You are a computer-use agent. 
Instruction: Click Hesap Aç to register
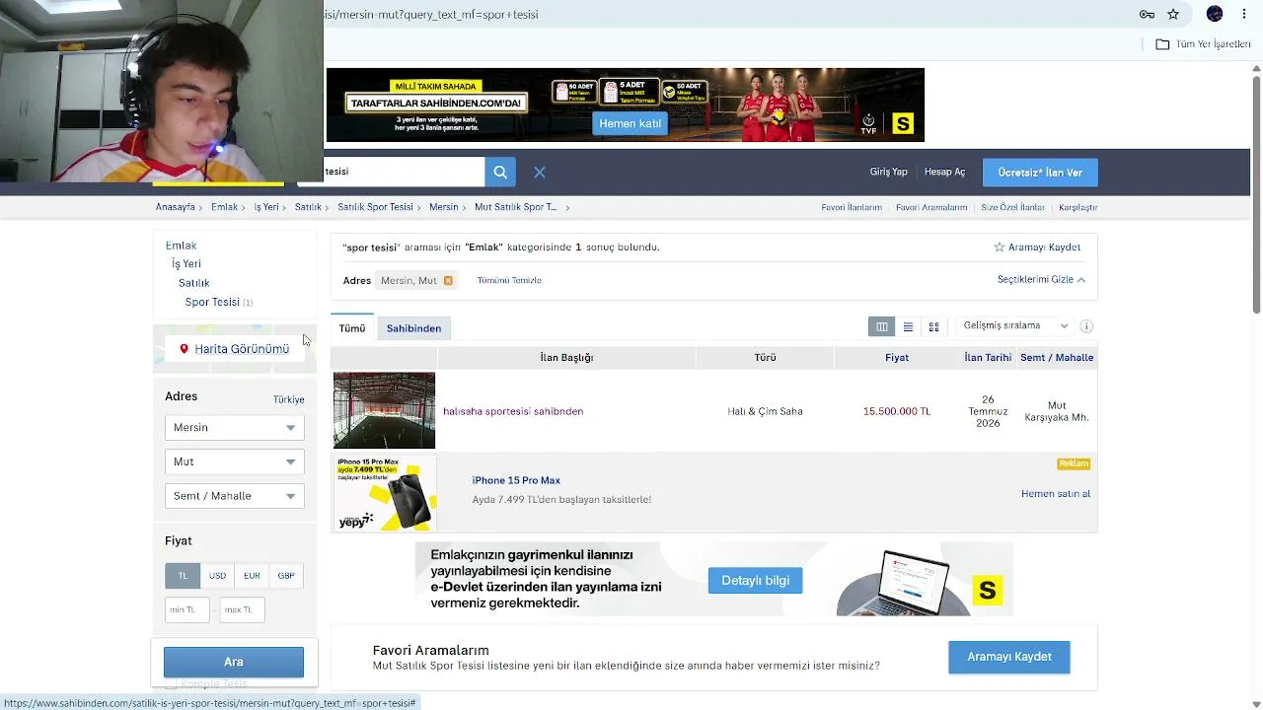tap(944, 172)
